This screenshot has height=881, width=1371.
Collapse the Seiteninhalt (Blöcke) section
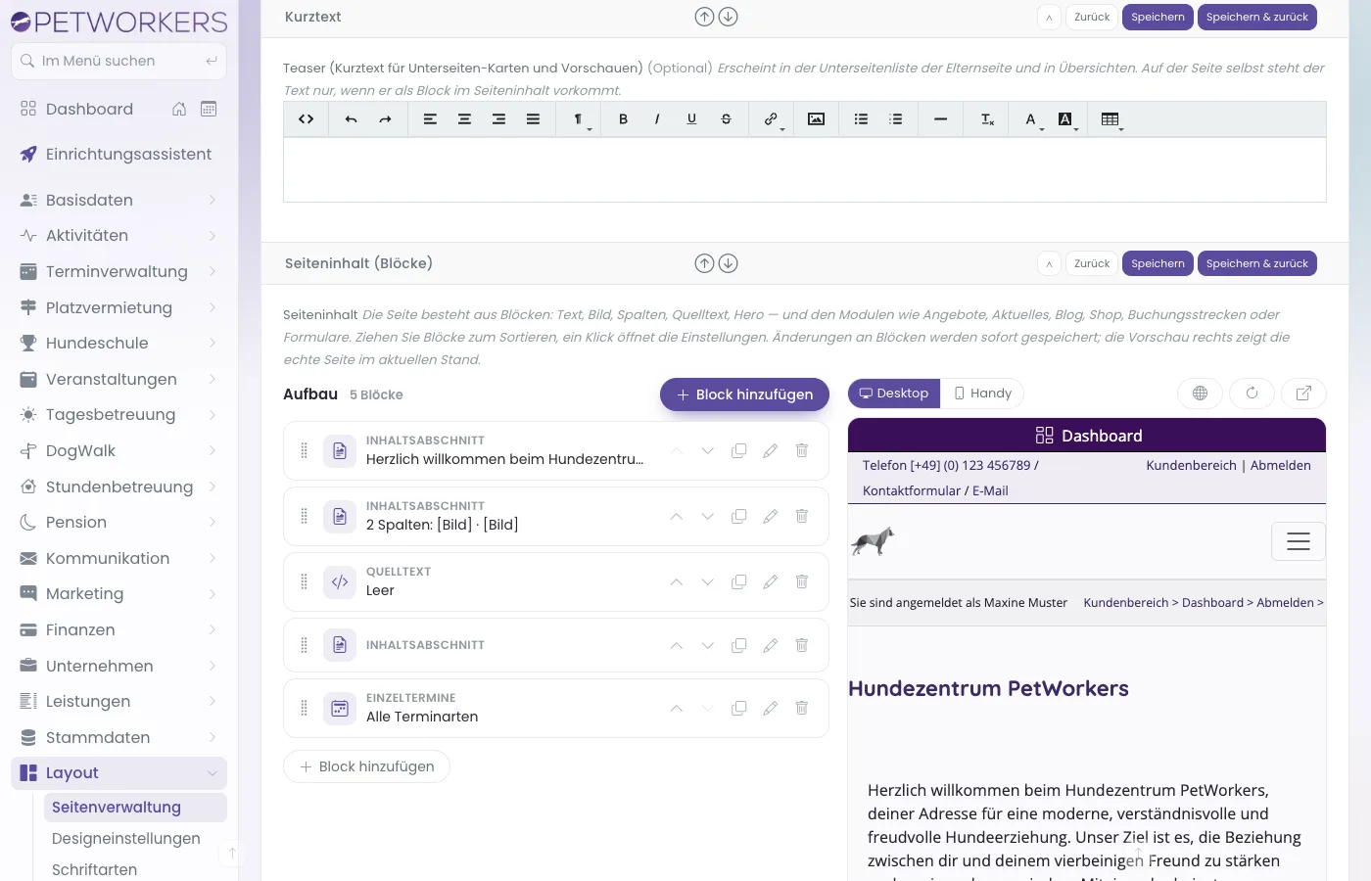coord(1049,263)
